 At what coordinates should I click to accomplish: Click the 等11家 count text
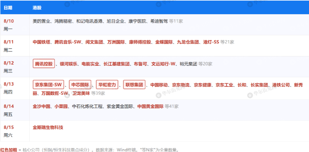(x=176, y=21)
